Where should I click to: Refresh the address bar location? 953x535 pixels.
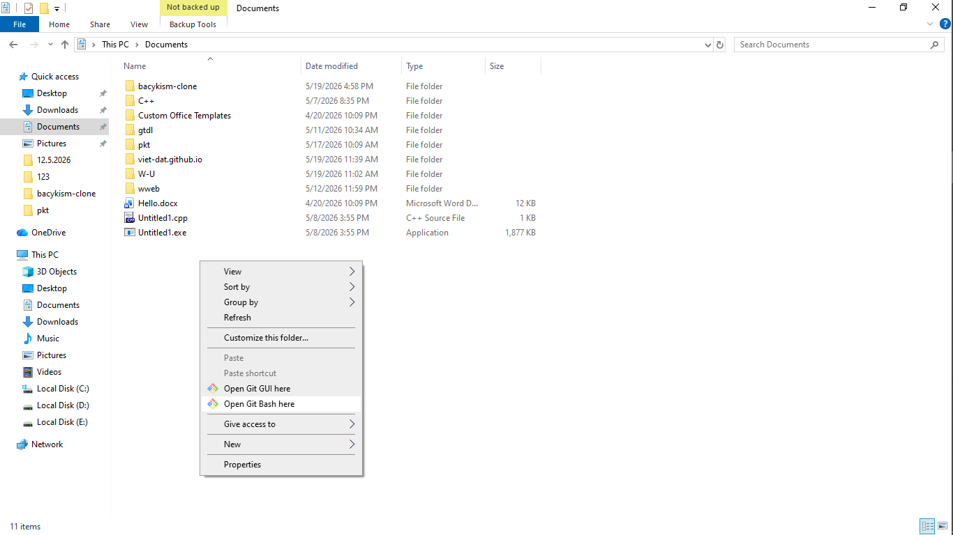[x=721, y=45]
